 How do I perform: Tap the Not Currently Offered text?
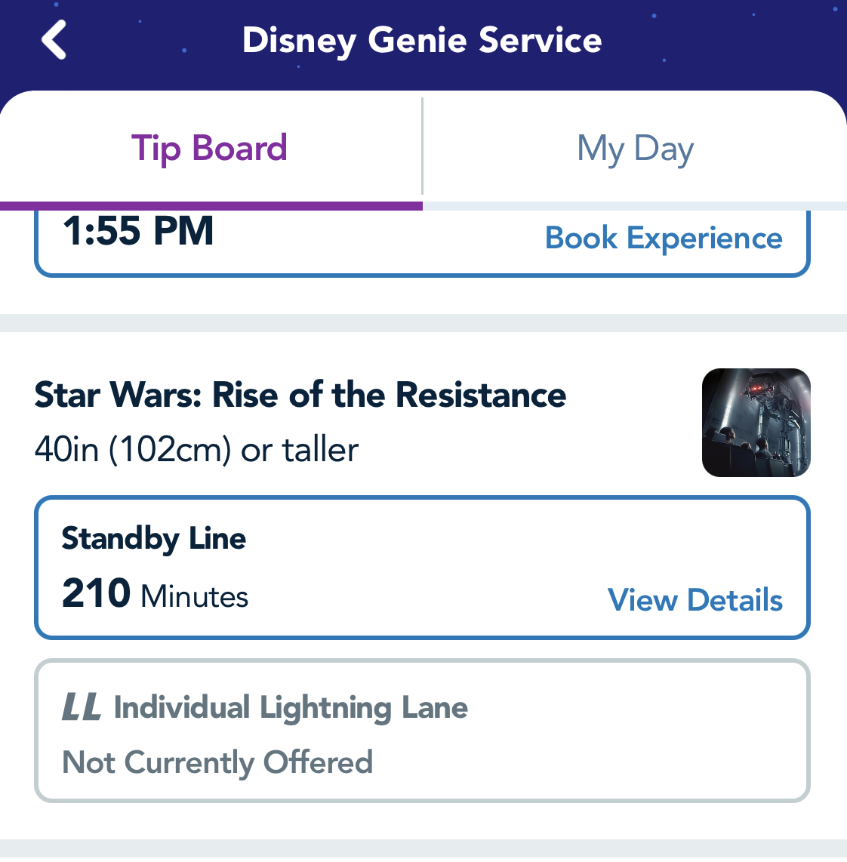tap(217, 762)
